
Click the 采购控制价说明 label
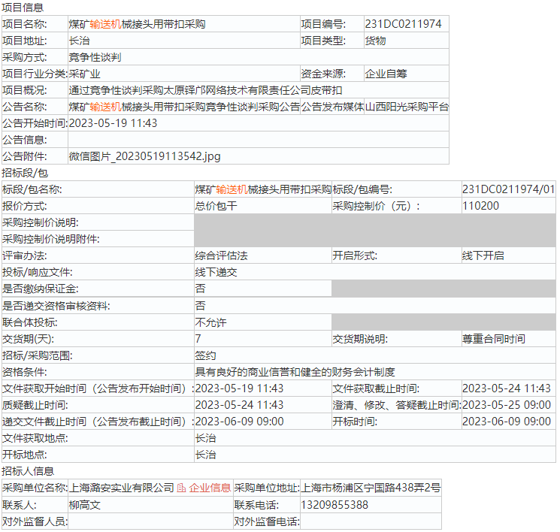(x=41, y=222)
